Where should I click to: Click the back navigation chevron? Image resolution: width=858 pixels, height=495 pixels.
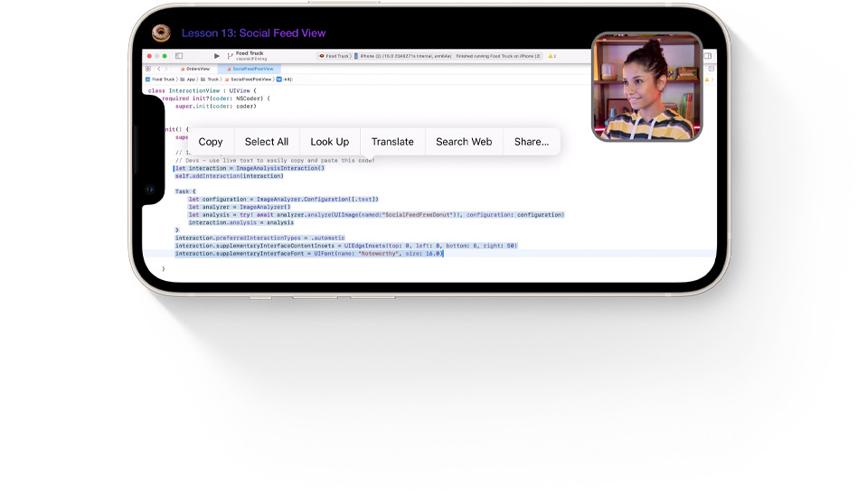159,69
